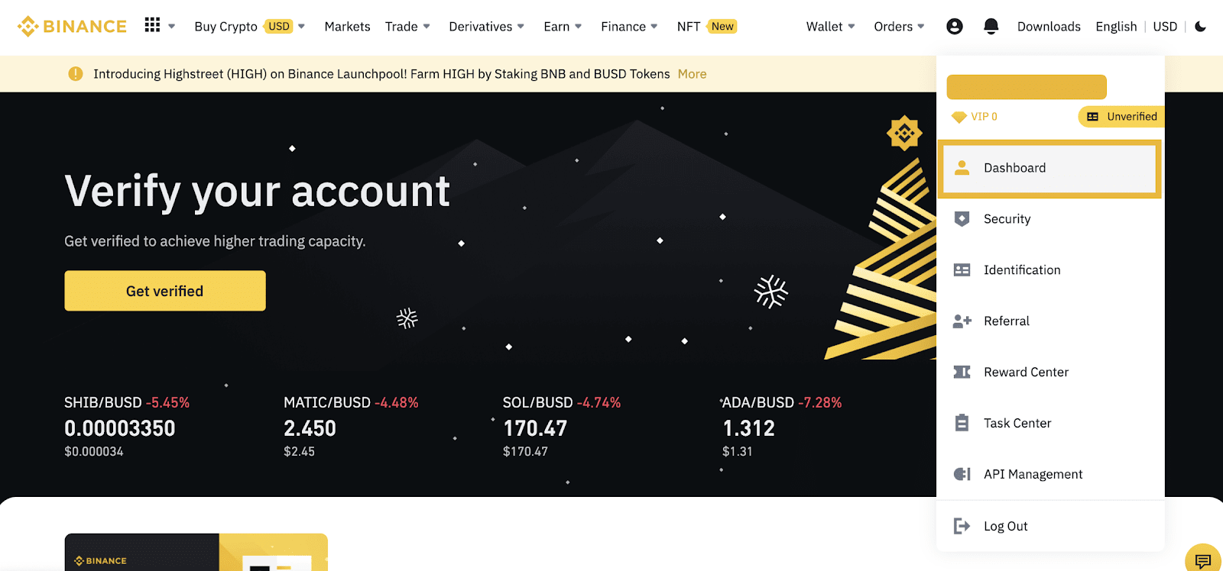This screenshot has height=571, width=1223.
Task: Click the Binance logo
Action: [72, 26]
